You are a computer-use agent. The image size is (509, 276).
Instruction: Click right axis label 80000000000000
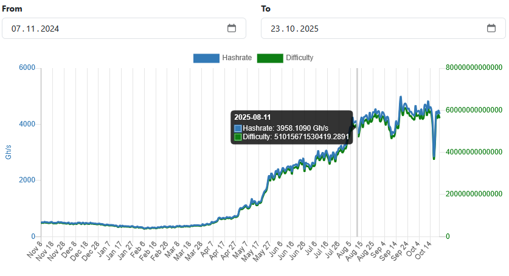(x=474, y=67)
